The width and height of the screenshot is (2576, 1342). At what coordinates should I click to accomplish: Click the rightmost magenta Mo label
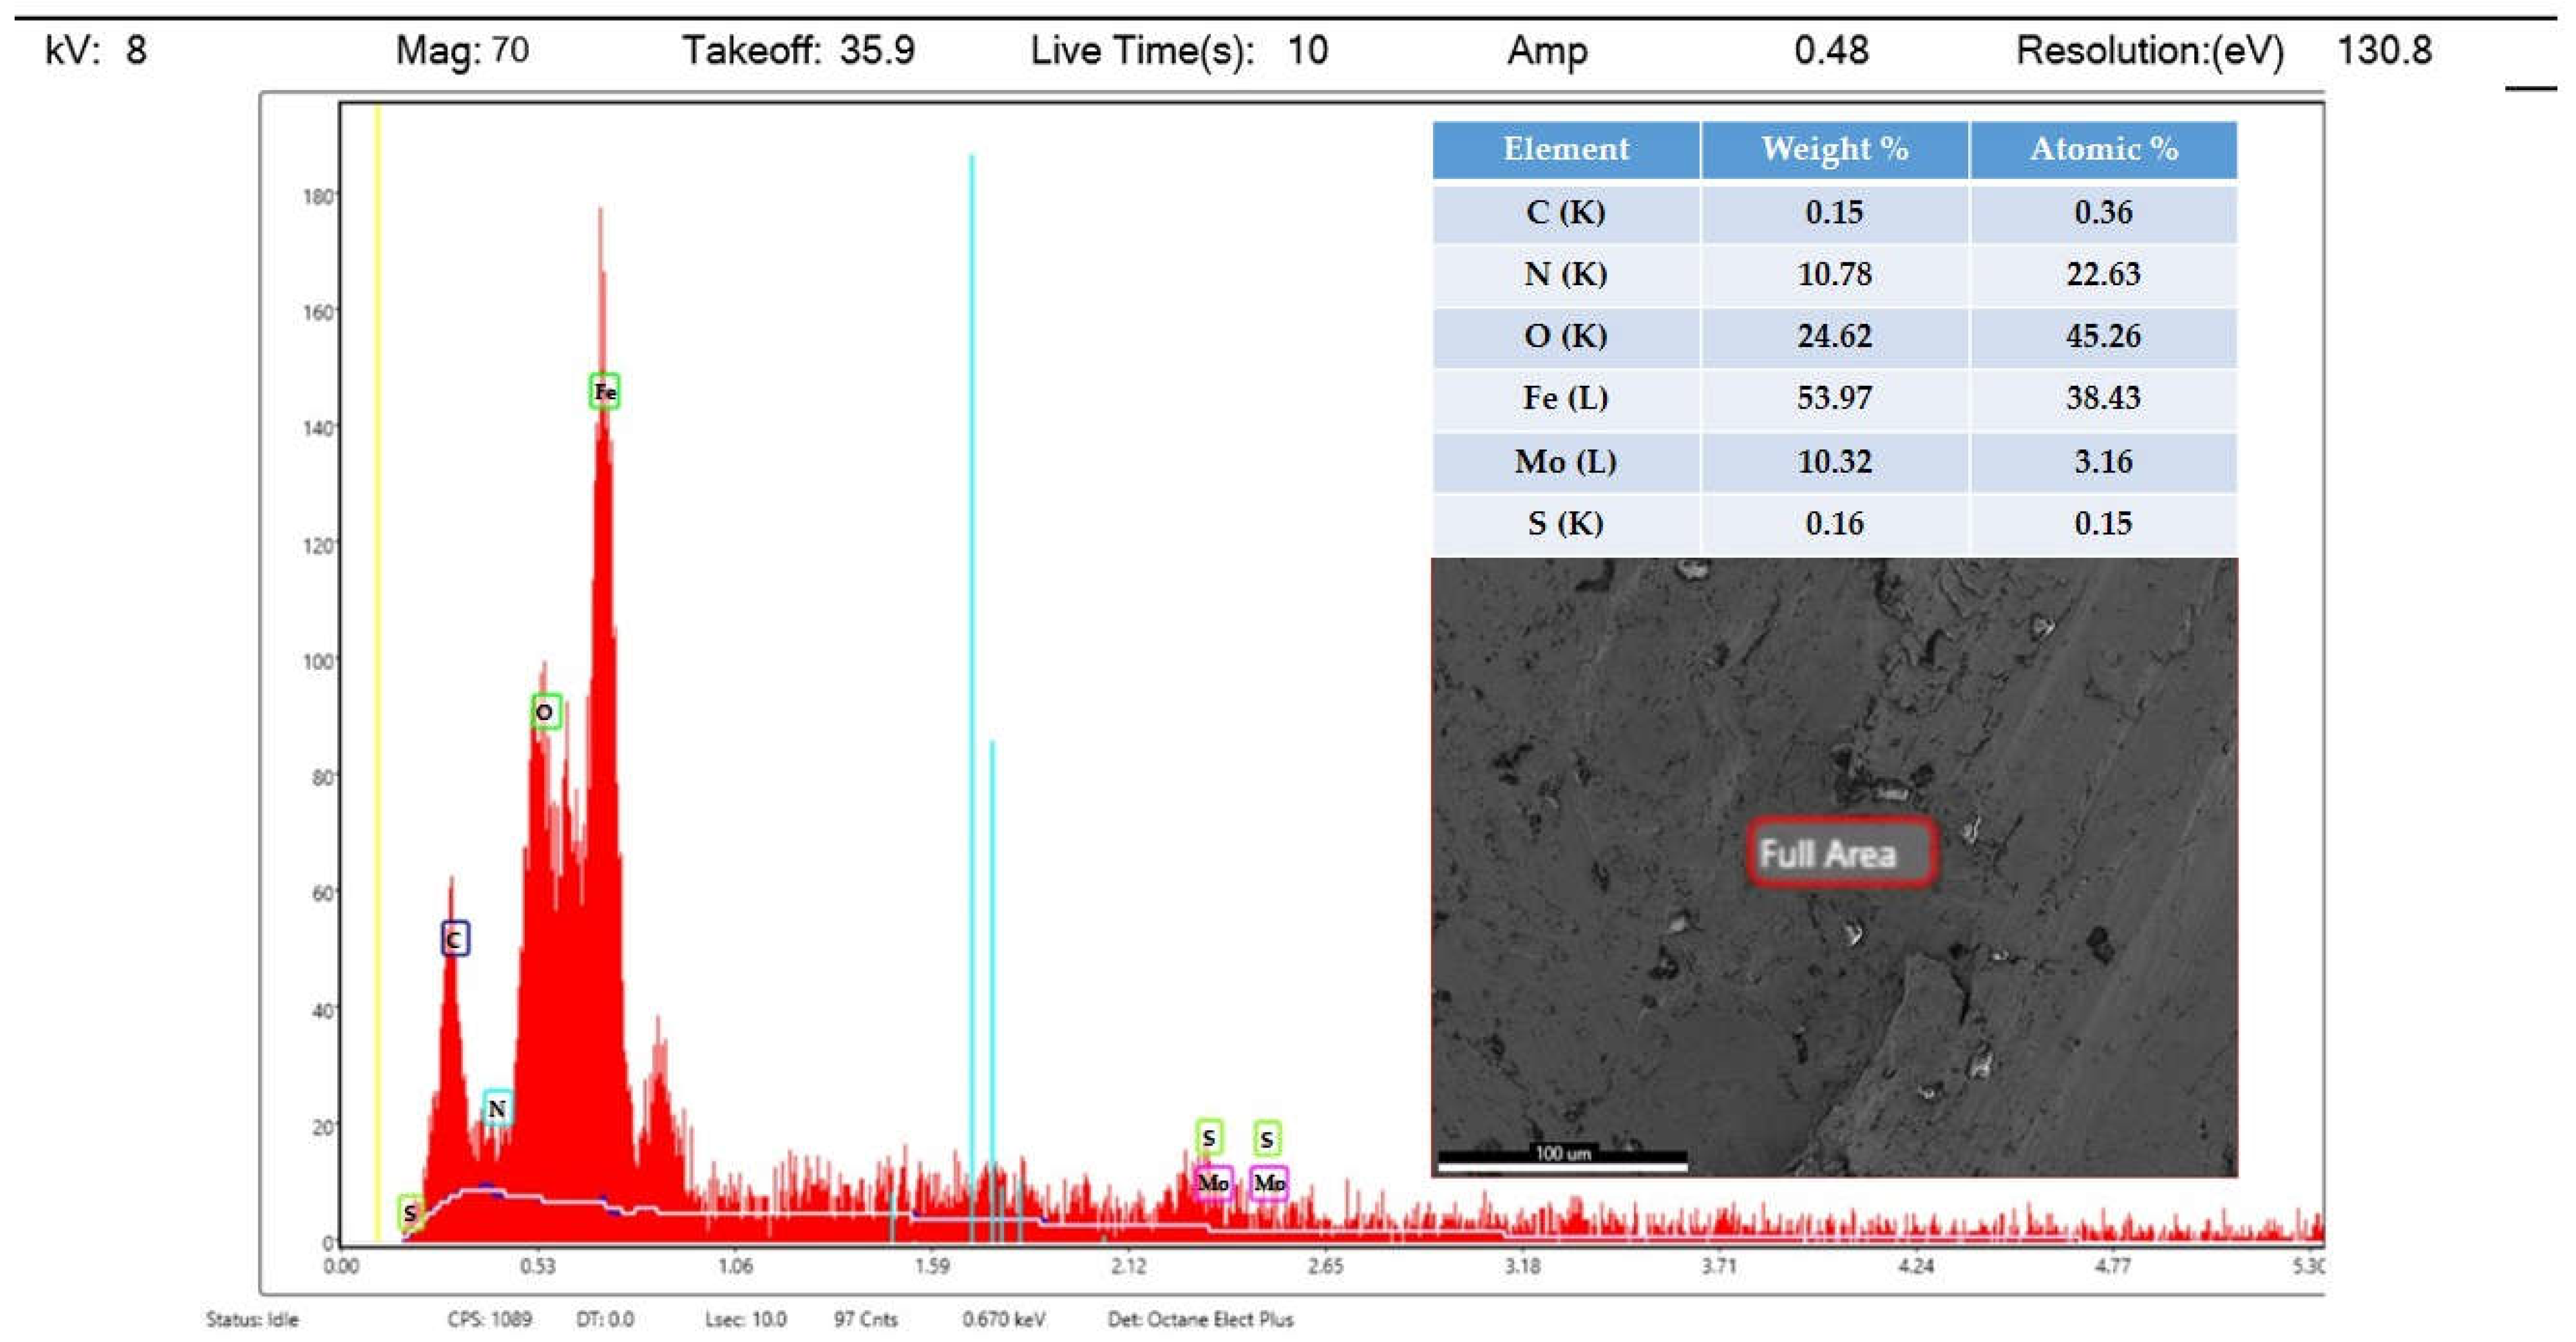point(1269,1183)
